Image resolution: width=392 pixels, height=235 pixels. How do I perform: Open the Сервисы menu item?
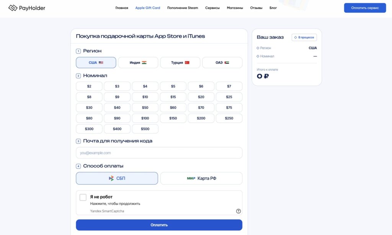[212, 8]
